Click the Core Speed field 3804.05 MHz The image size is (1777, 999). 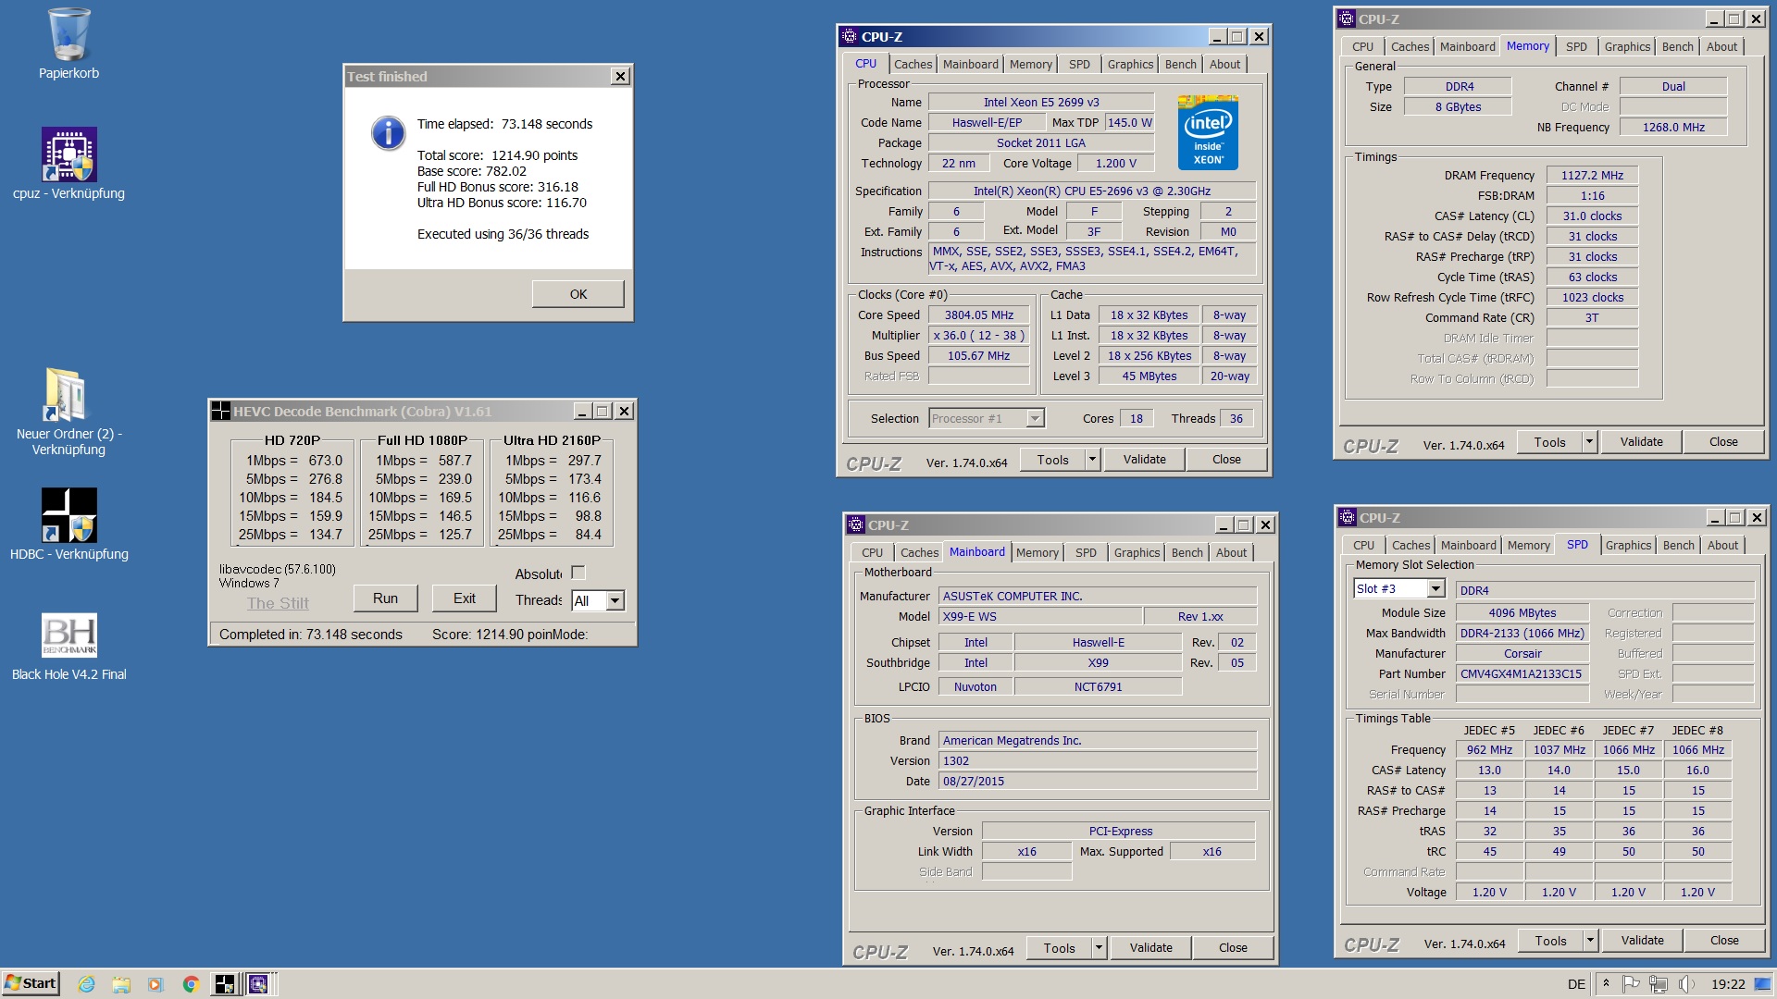click(979, 314)
